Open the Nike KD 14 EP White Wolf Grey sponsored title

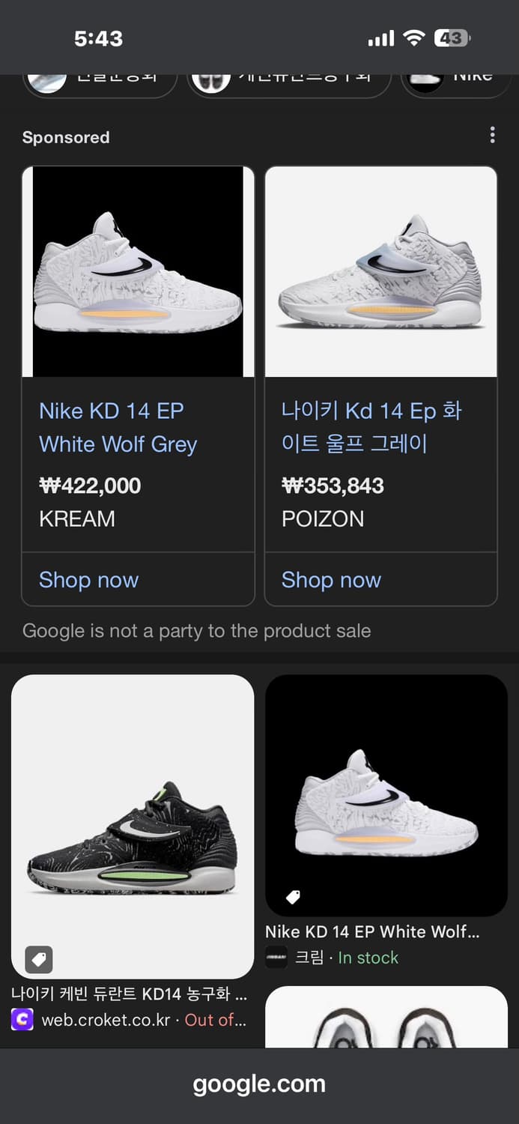[x=118, y=427]
